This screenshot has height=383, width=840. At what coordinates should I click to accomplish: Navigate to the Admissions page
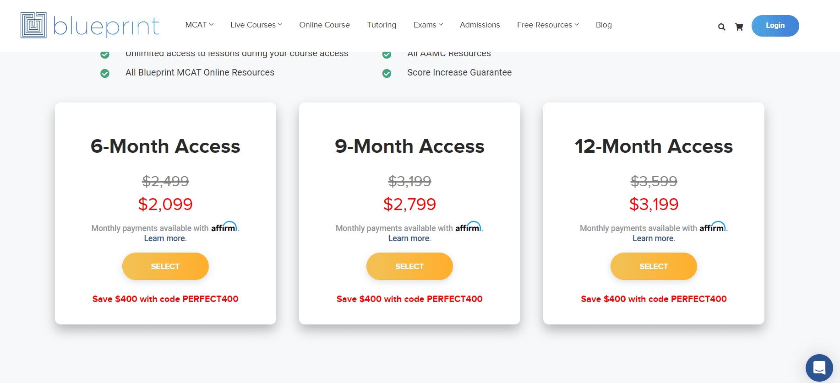(480, 25)
